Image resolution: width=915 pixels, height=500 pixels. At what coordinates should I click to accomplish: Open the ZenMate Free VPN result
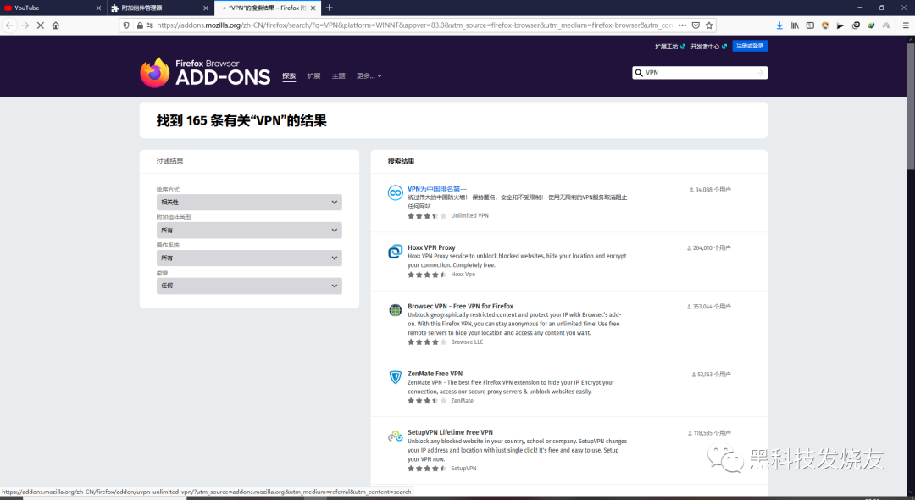tap(435, 374)
